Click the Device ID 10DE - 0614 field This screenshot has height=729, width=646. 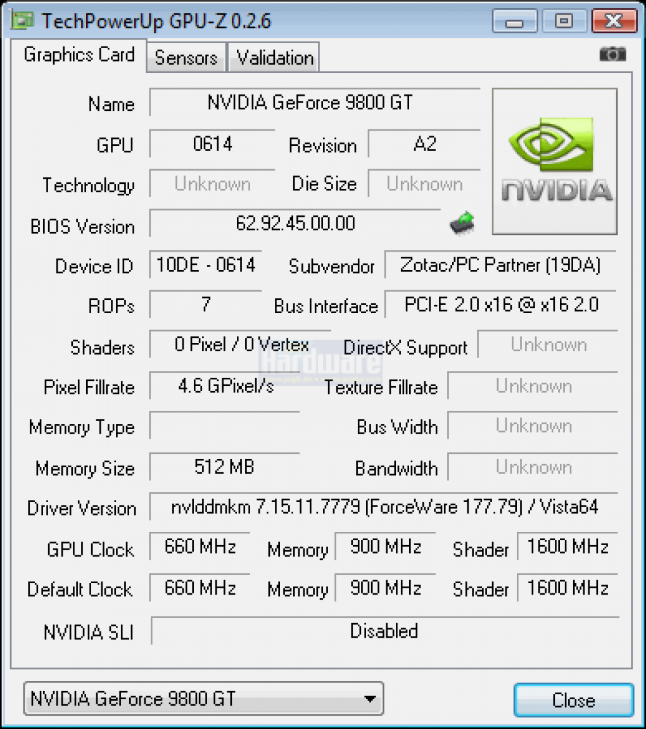[205, 265]
